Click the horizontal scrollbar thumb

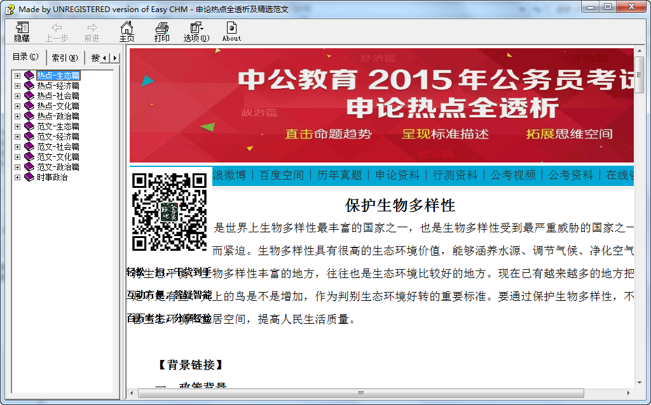tap(361, 393)
